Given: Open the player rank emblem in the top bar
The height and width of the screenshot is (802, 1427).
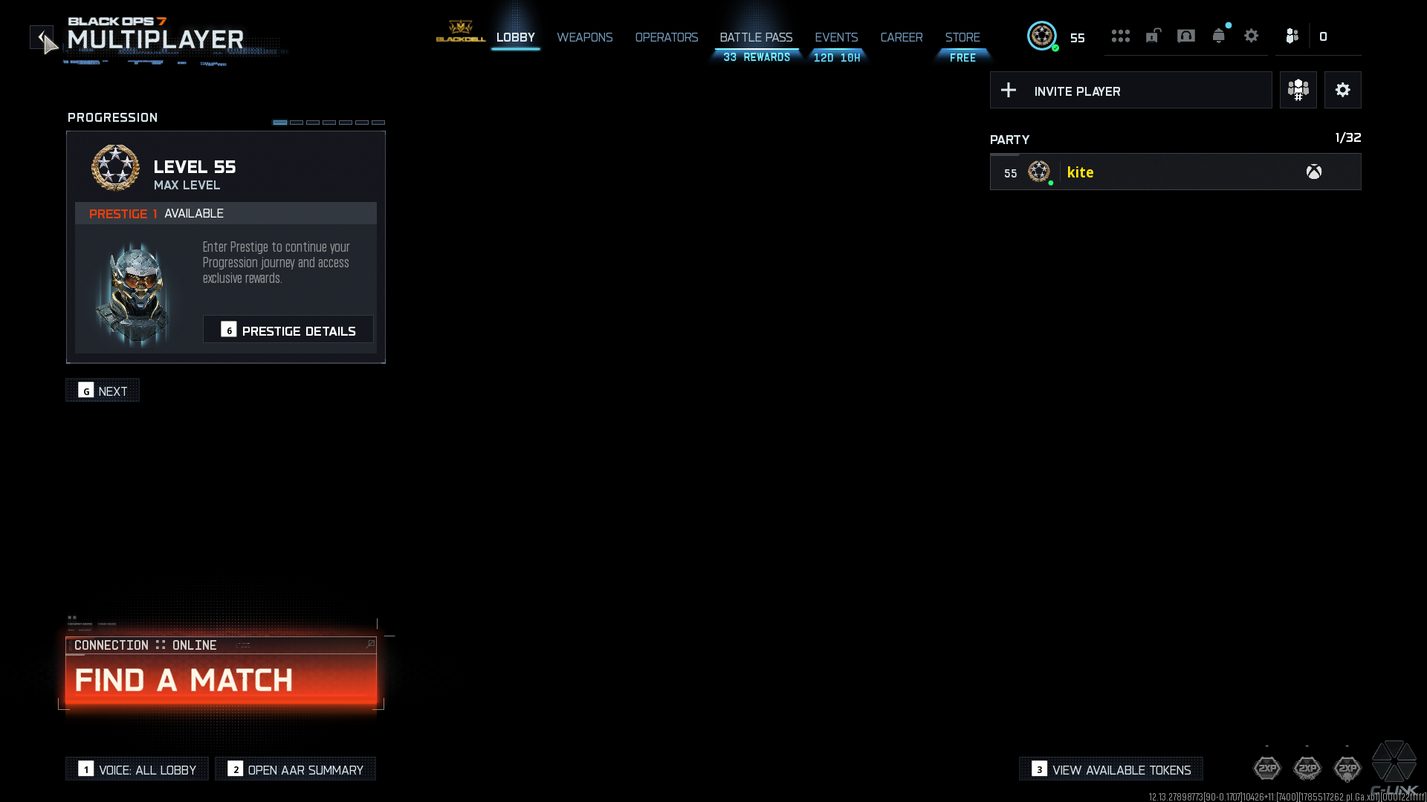Looking at the screenshot, I should point(1042,36).
